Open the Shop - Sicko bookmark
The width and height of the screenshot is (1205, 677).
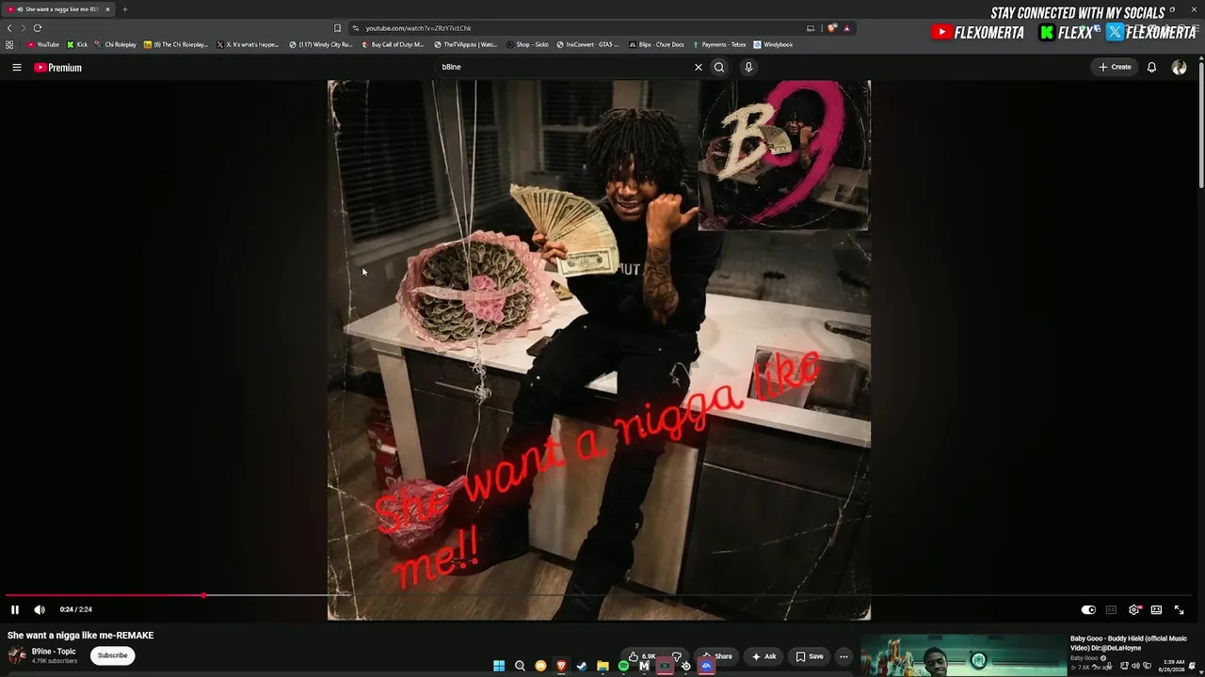click(527, 44)
